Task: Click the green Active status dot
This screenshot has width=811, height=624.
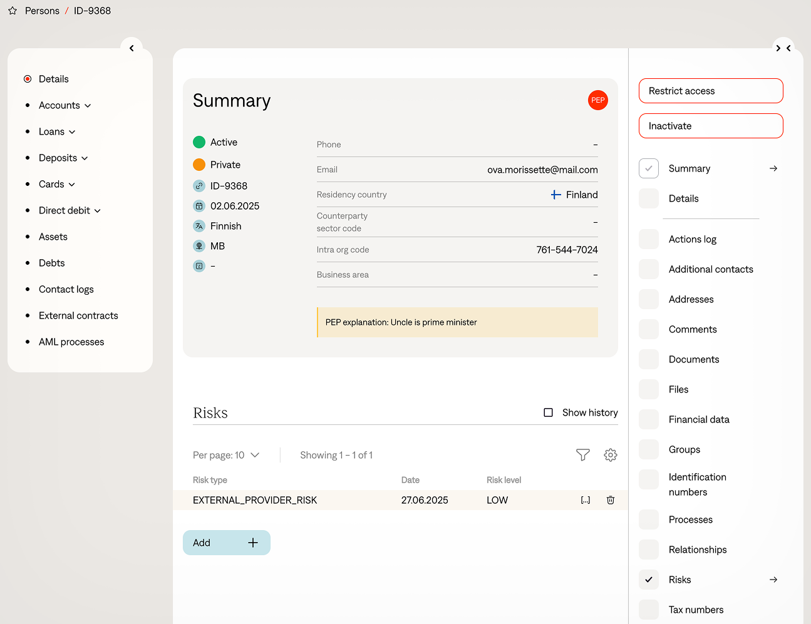Action: pos(199,142)
